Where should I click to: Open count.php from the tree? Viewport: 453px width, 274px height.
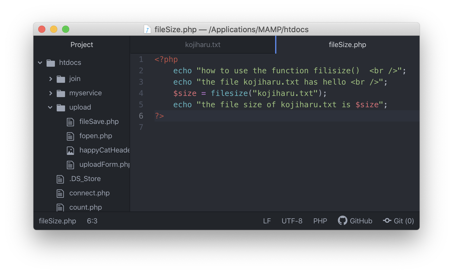[86, 207]
